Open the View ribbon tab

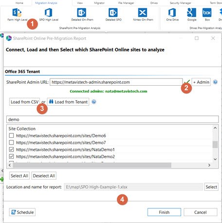80,3
